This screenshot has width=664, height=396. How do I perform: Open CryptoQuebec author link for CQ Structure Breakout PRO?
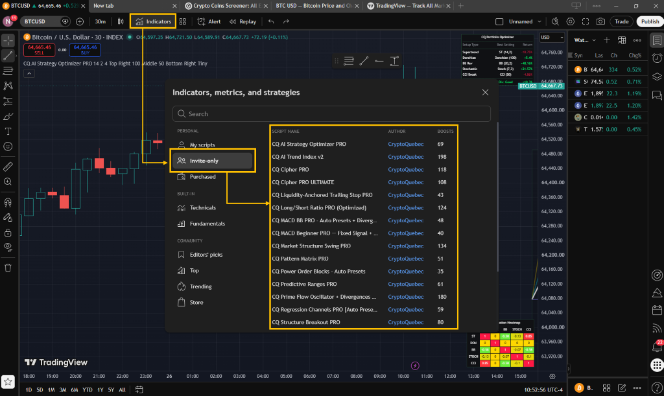tap(406, 322)
